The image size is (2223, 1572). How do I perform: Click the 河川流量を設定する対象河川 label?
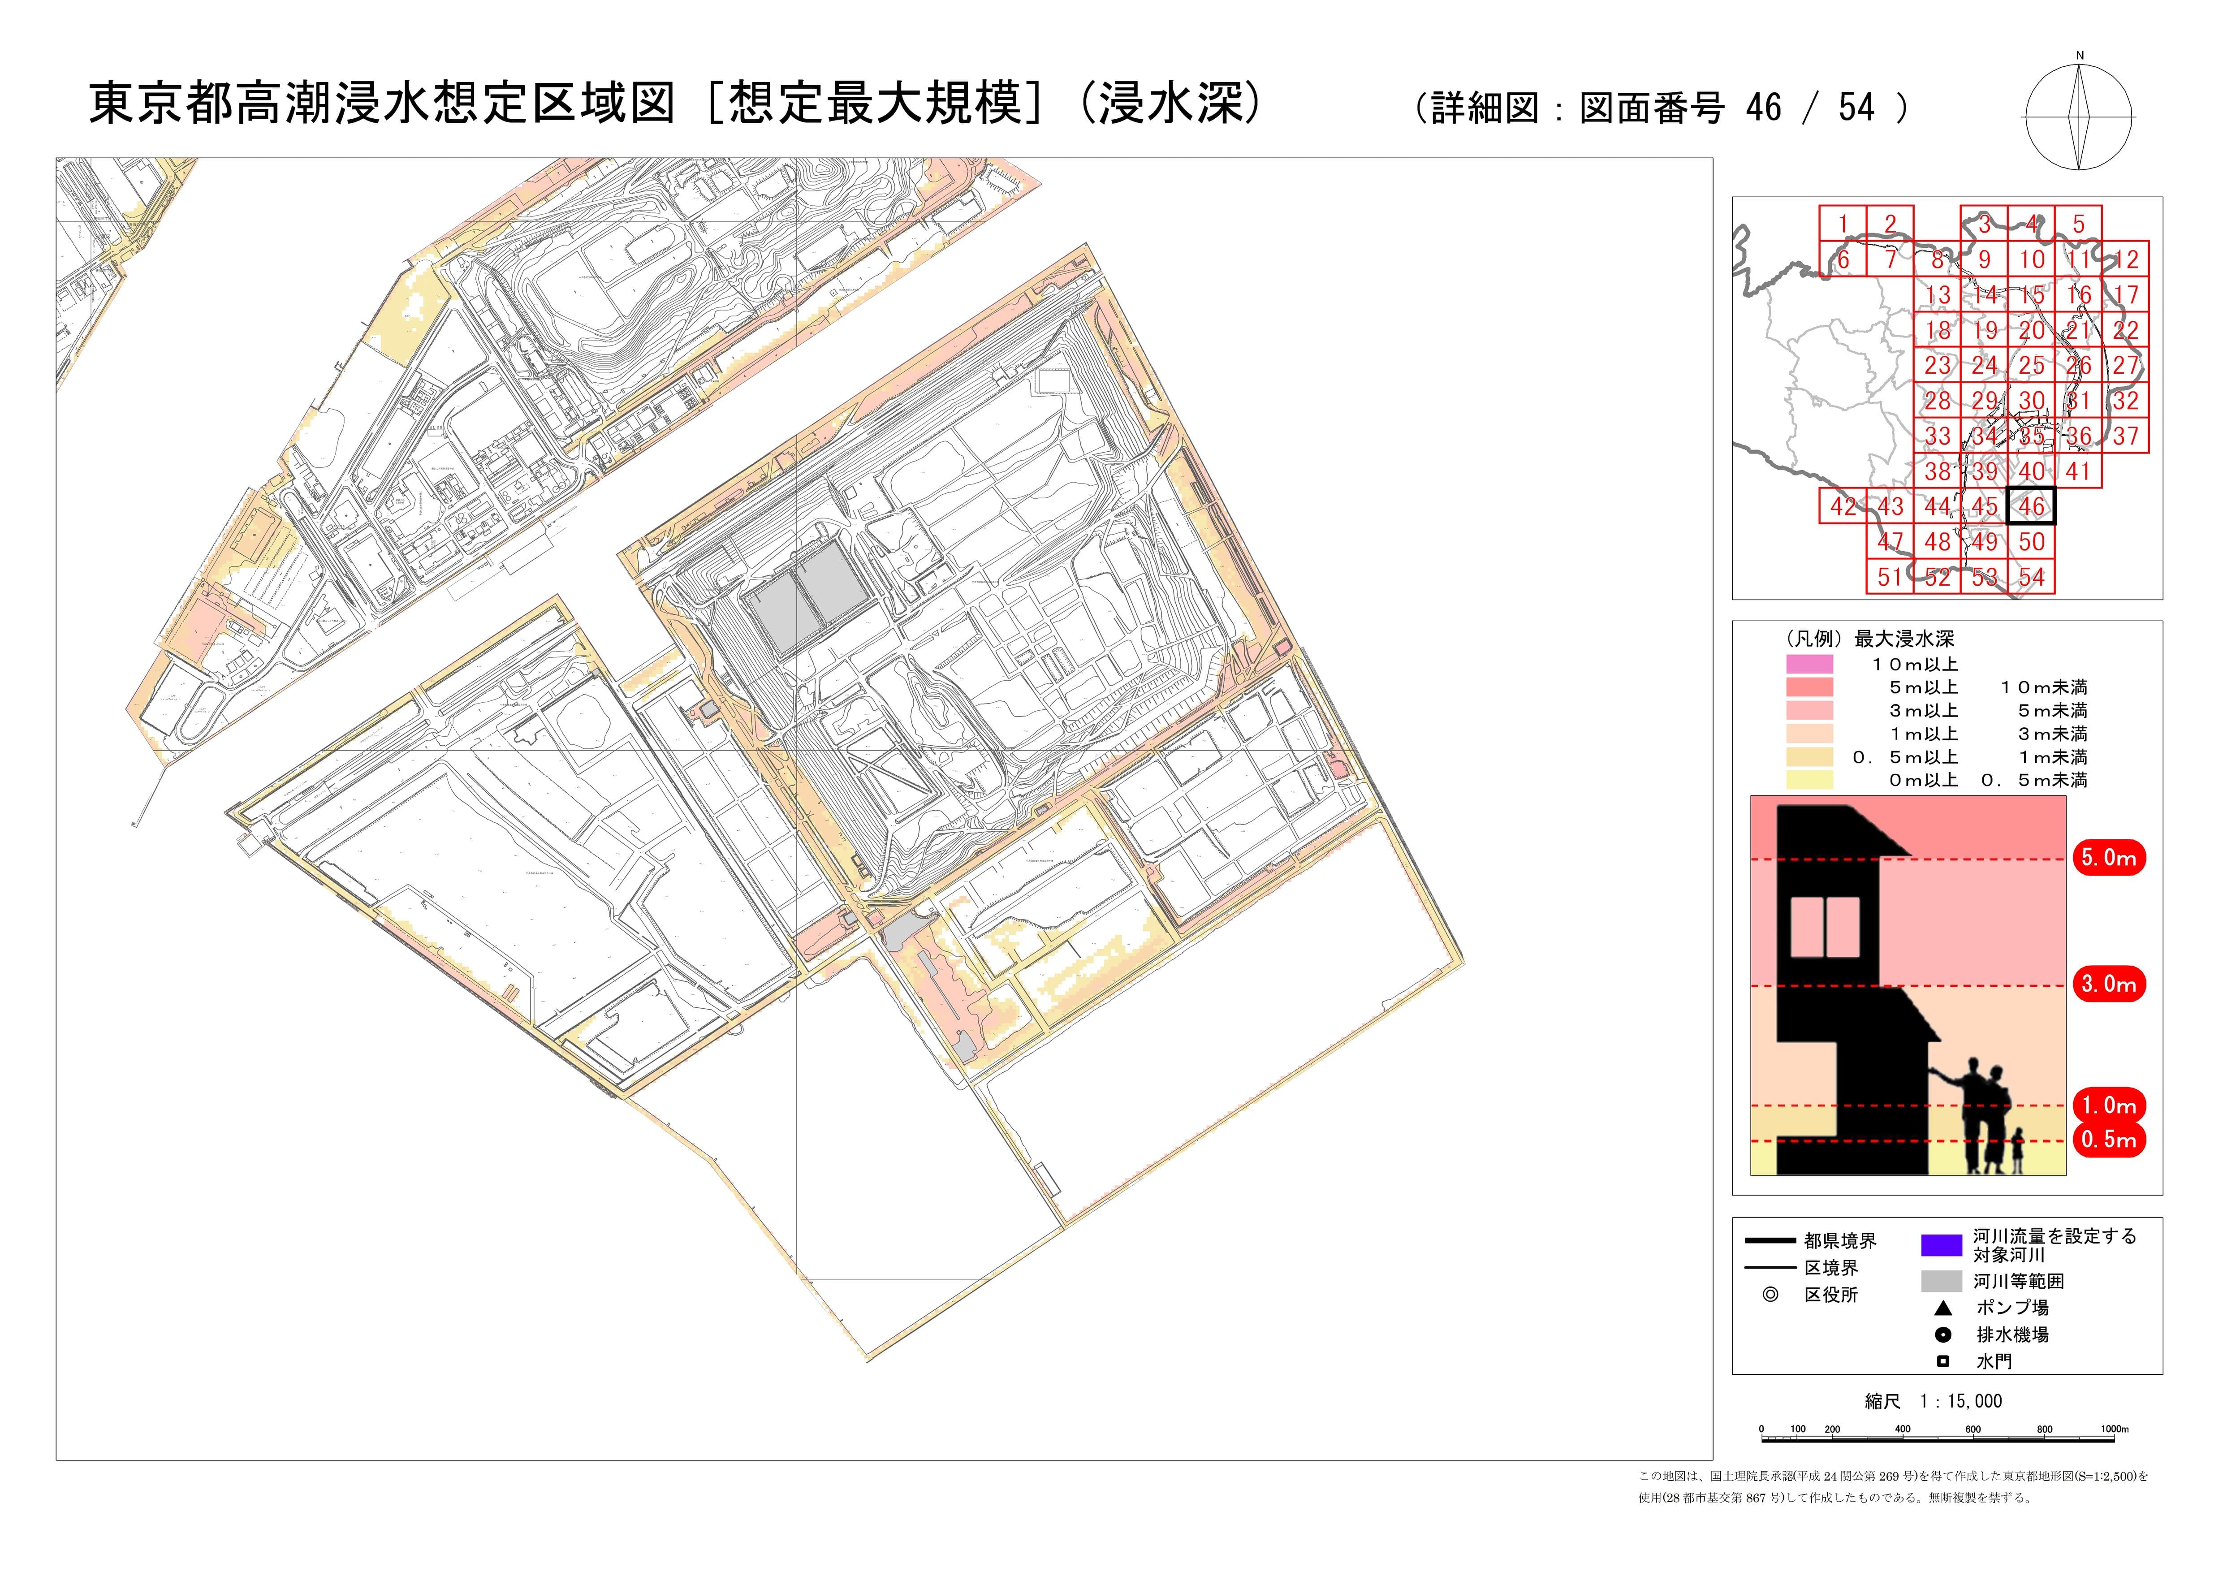pyautogui.click(x=2055, y=1245)
